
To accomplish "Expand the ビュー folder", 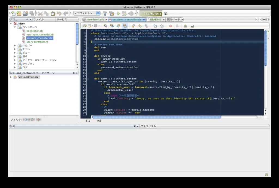I will (x=15, y=53).
